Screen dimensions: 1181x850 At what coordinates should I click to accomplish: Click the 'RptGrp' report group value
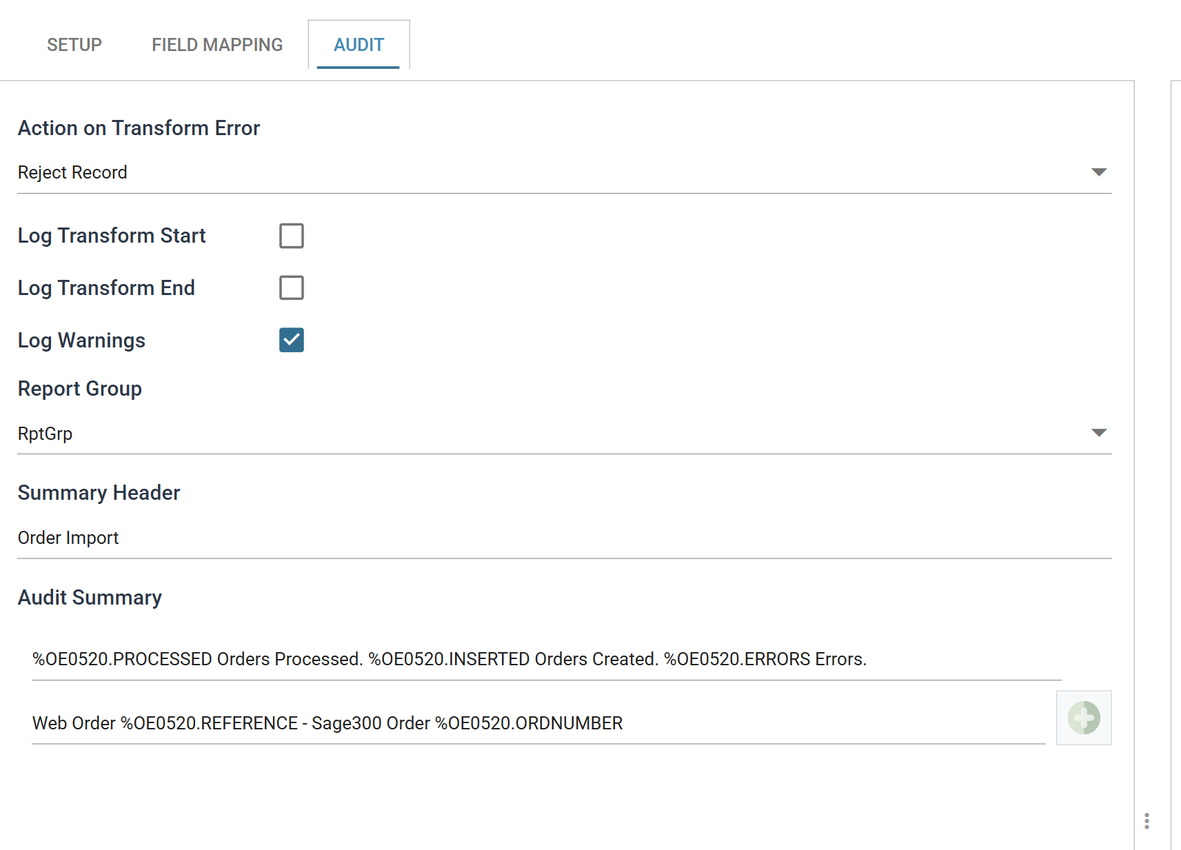45,434
